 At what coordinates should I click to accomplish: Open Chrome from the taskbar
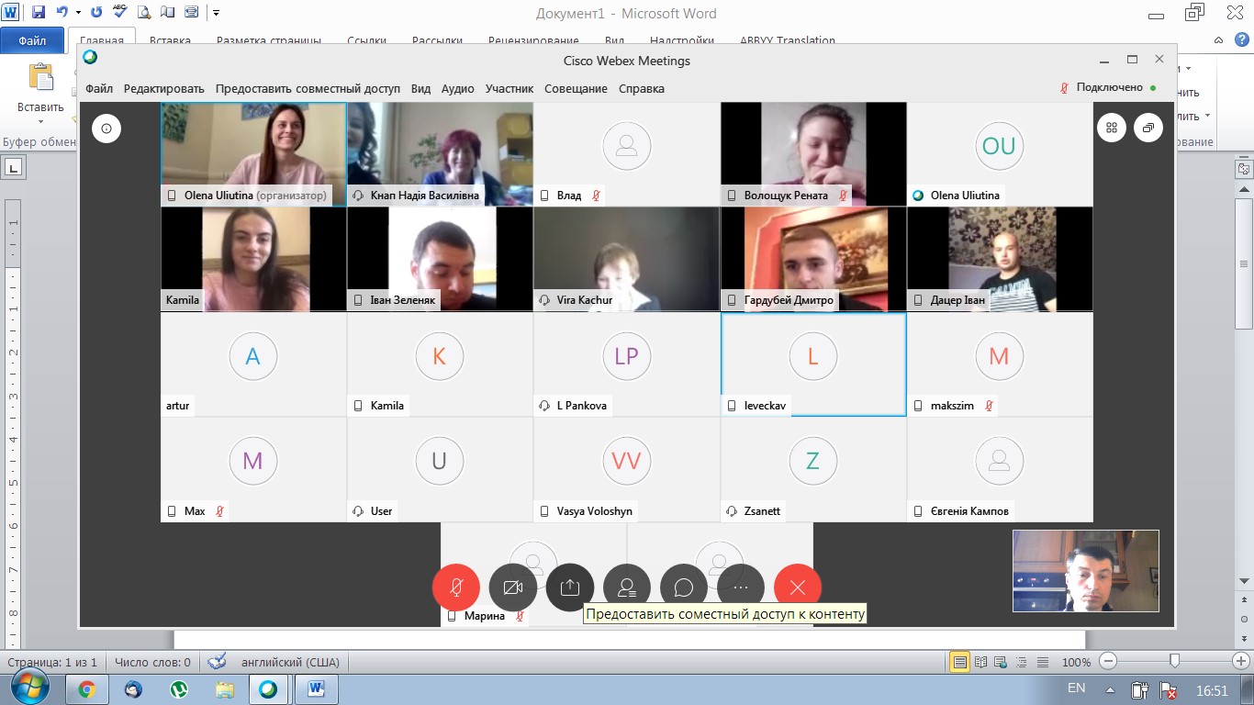pyautogui.click(x=86, y=688)
